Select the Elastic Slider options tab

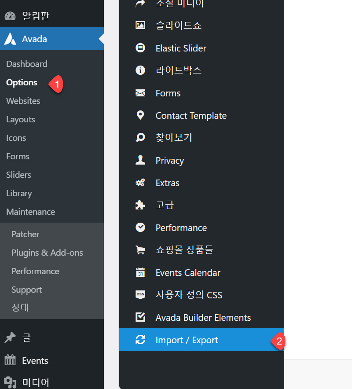tap(202, 48)
